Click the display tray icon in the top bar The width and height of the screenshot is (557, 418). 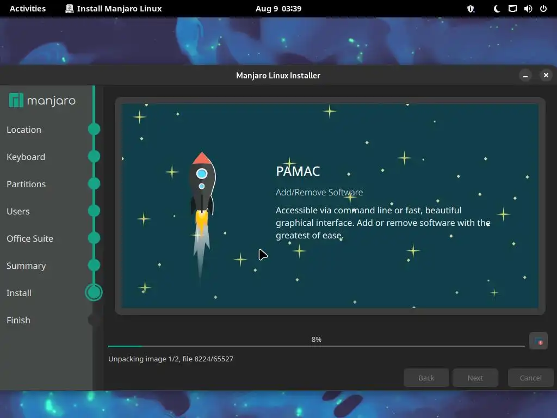tap(512, 9)
